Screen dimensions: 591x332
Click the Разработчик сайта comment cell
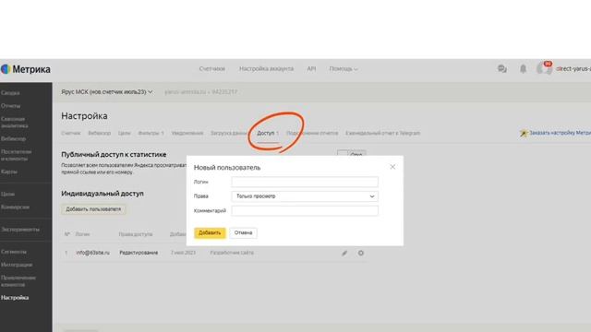click(x=232, y=253)
